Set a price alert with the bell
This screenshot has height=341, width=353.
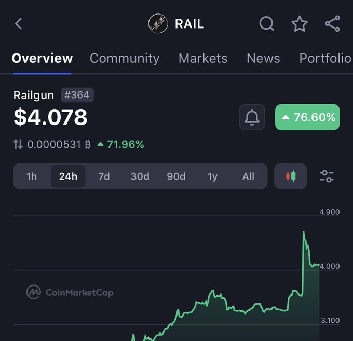click(x=252, y=117)
